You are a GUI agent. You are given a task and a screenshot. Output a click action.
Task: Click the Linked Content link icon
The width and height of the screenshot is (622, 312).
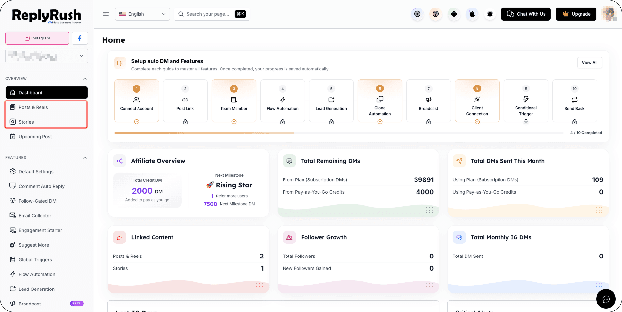[x=120, y=237]
